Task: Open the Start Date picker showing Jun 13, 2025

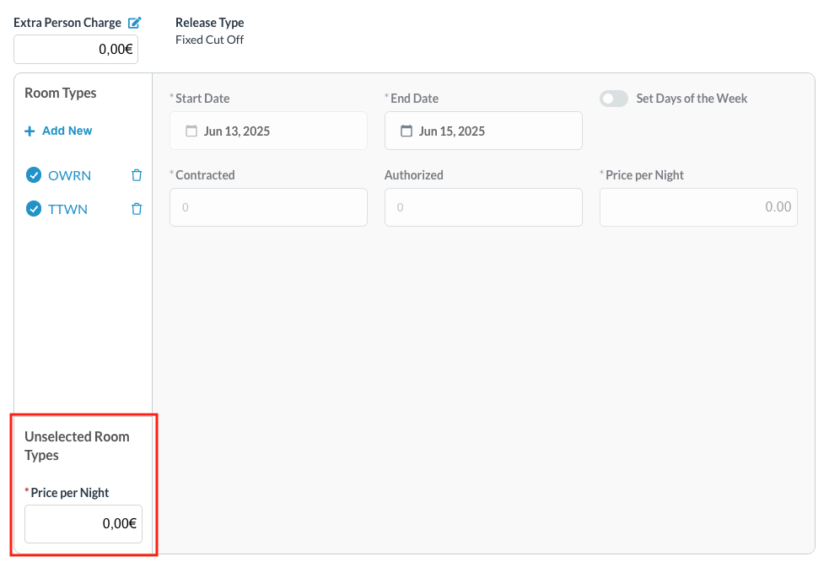Action: click(x=268, y=131)
